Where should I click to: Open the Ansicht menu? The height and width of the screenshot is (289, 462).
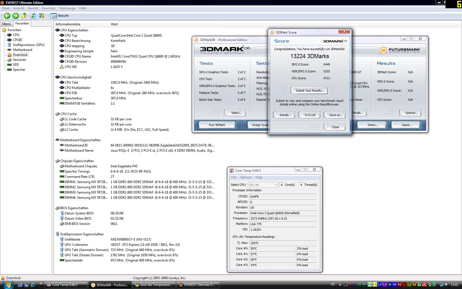point(19,8)
